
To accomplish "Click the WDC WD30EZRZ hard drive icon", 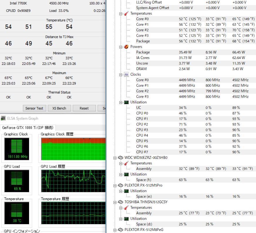I will pos(119,158).
